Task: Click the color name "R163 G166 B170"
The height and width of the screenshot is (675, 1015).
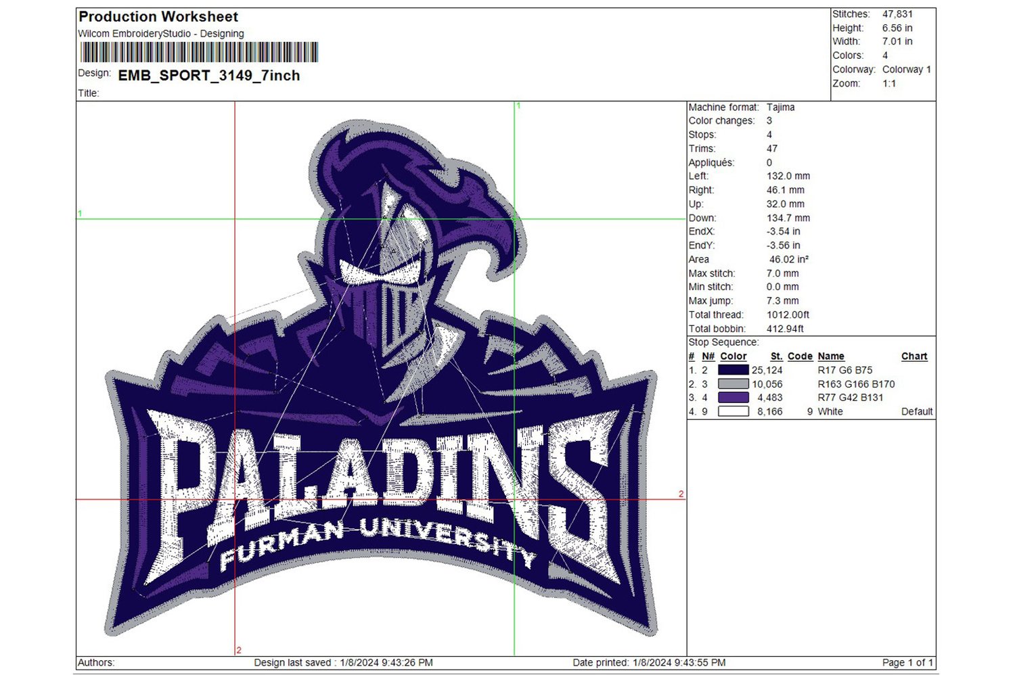Action: [856, 384]
